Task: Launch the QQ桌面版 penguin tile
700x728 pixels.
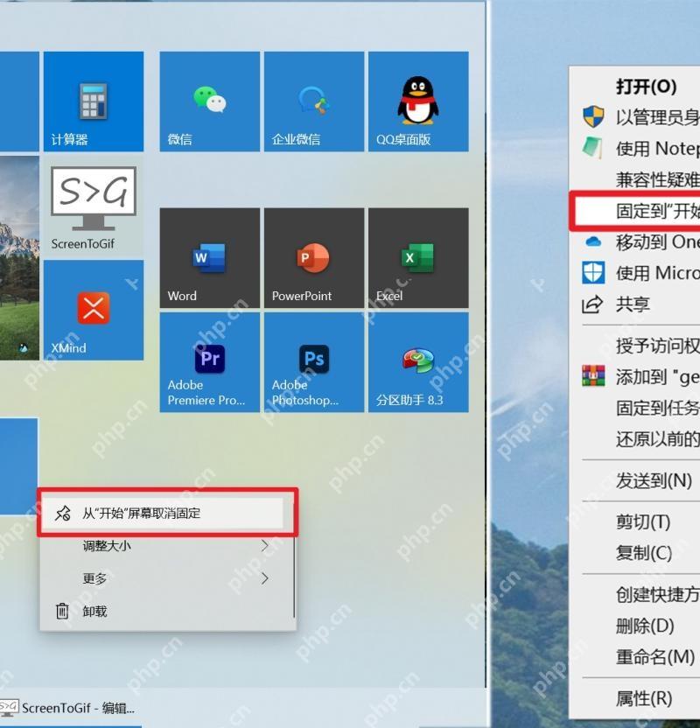Action: click(x=418, y=101)
